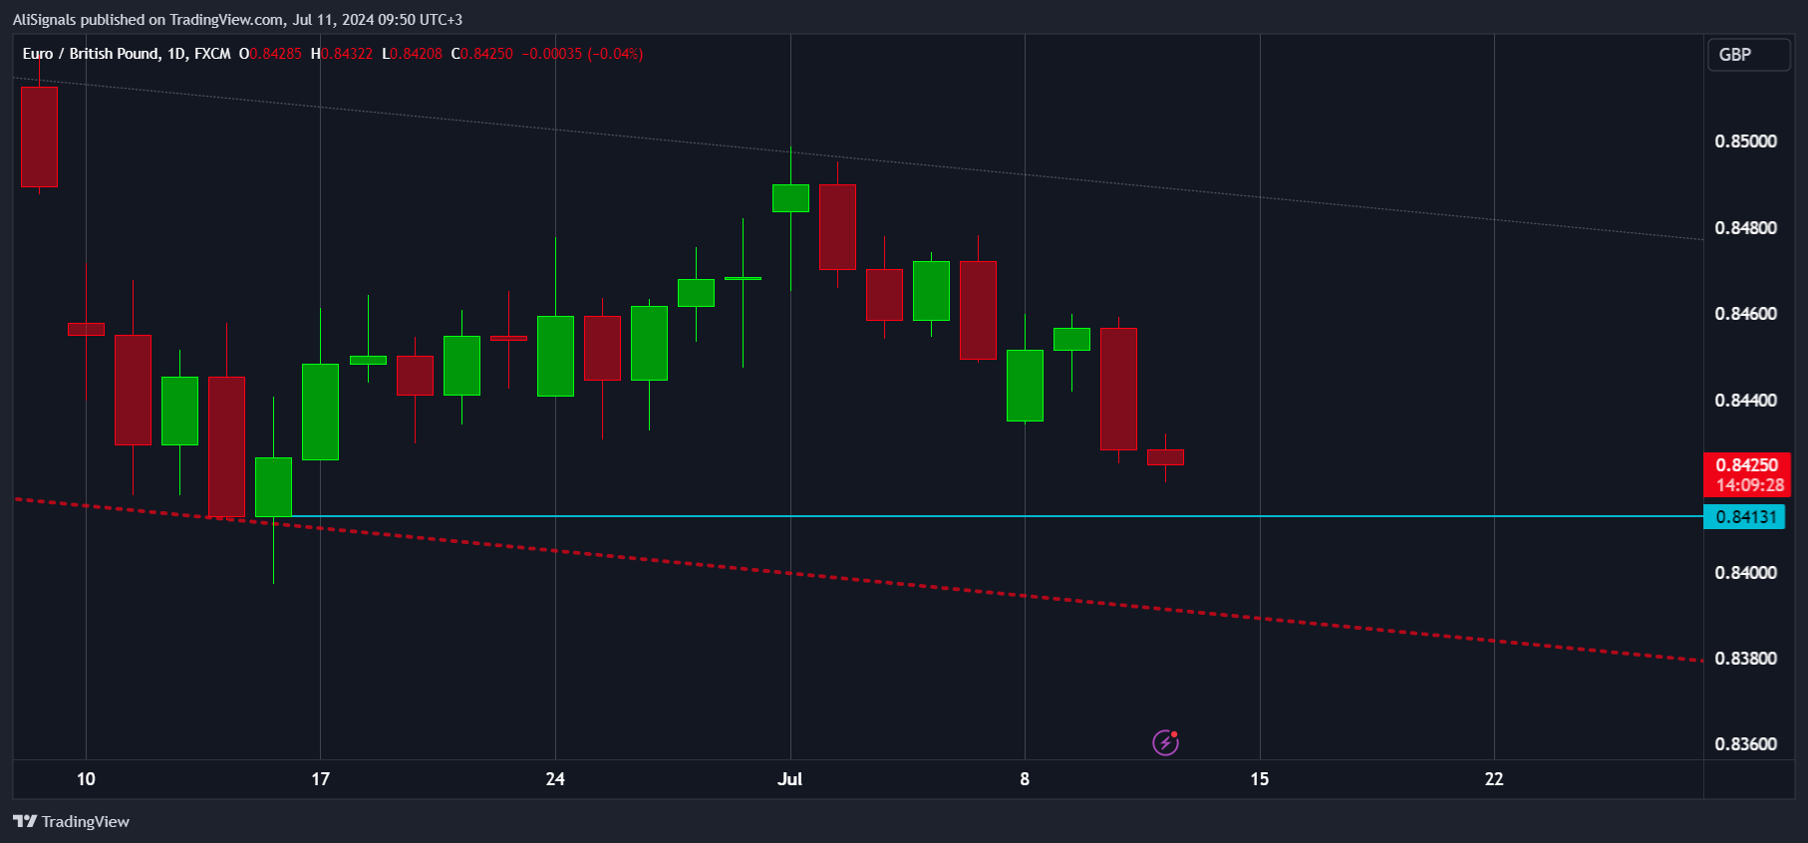This screenshot has height=843, width=1808.
Task: Click the date label 15 on time axis
Action: [x=1260, y=779]
